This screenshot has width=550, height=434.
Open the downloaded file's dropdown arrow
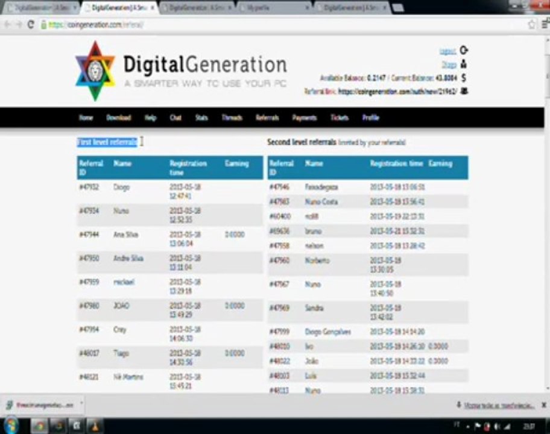click(x=81, y=403)
